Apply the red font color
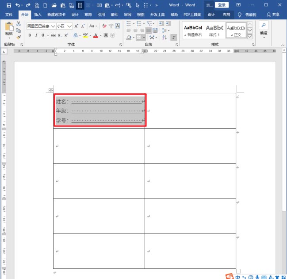287x279 pixels. click(96, 35)
